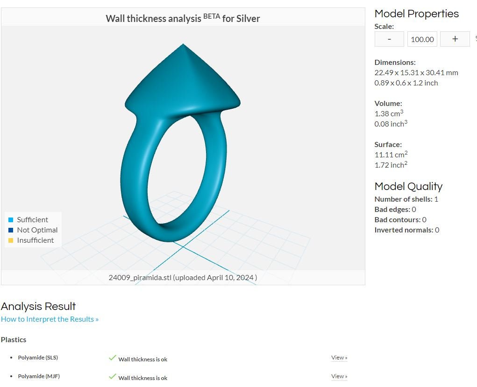The height and width of the screenshot is (387, 477).
Task: Click the scale value input showing 100.00
Action: coord(422,39)
